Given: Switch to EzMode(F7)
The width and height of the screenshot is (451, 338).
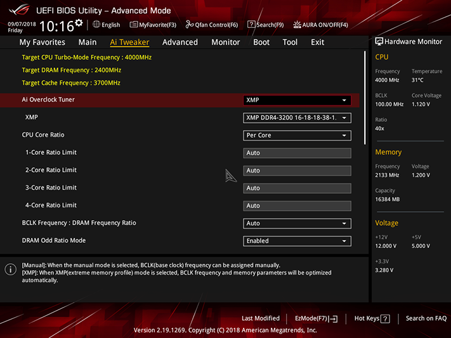Looking at the screenshot, I should pos(316,318).
